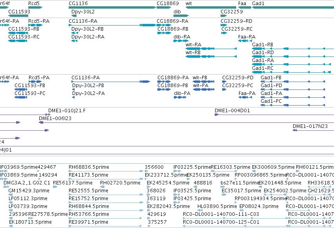Image resolution: width=334 pixels, height=228 pixels.
Task: Click transcript Rcd5-RA
Action: click(x=35, y=25)
